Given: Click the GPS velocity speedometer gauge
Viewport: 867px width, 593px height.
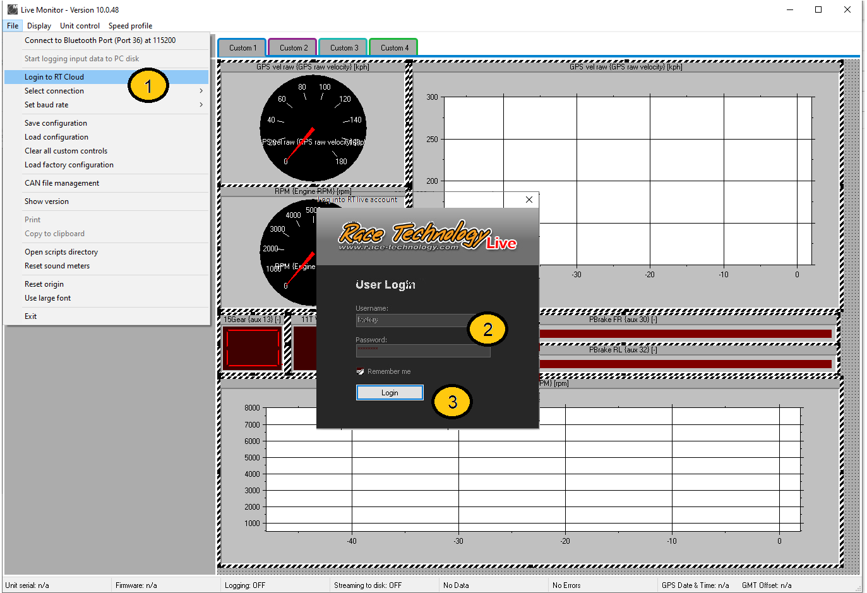Looking at the screenshot, I should 313,126.
